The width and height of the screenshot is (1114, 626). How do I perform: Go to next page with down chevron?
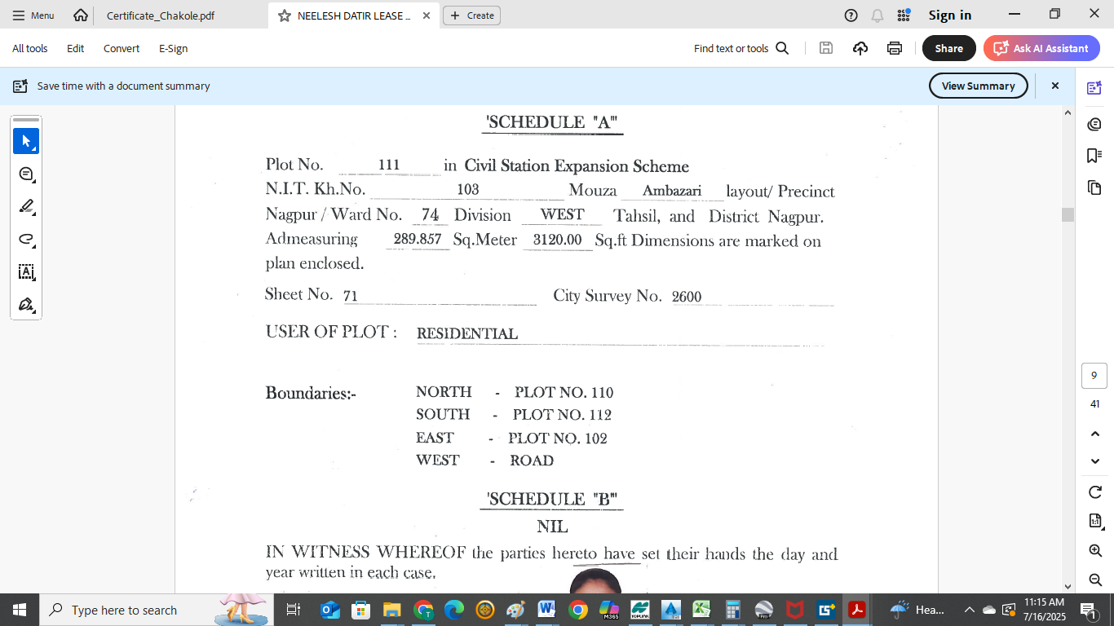(x=1095, y=461)
